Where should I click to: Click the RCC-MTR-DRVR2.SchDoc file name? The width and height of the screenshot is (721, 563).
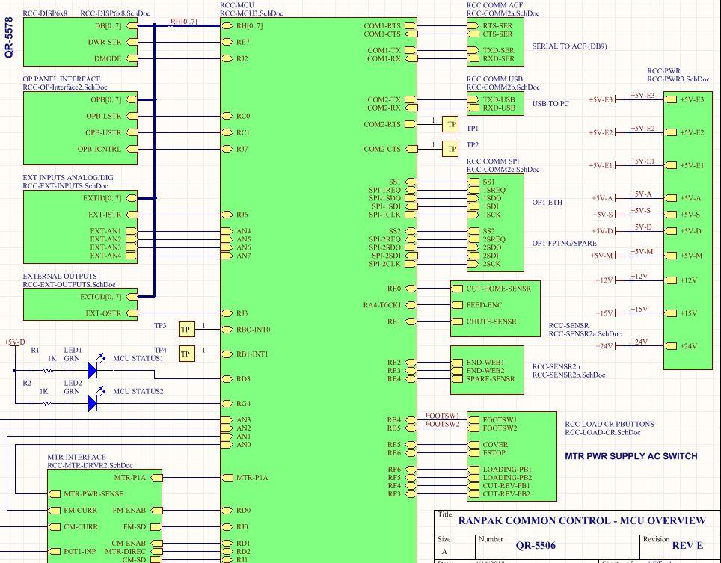click(90, 465)
